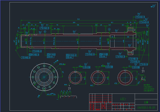Click the 182 length dimension text
Image resolution: width=160 pixels, height=112 pixels.
pyautogui.click(x=40, y=23)
